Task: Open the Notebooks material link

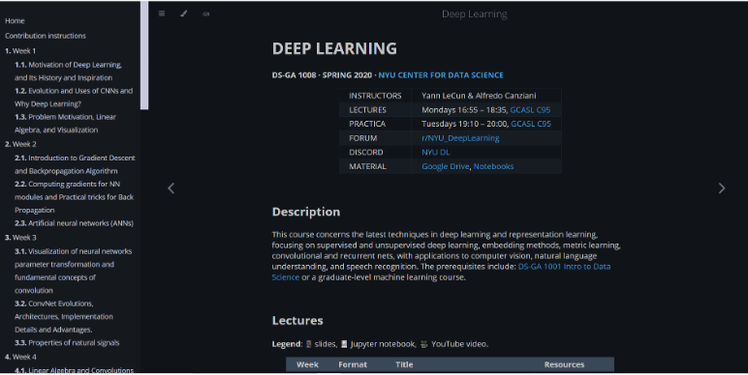Action: [493, 166]
